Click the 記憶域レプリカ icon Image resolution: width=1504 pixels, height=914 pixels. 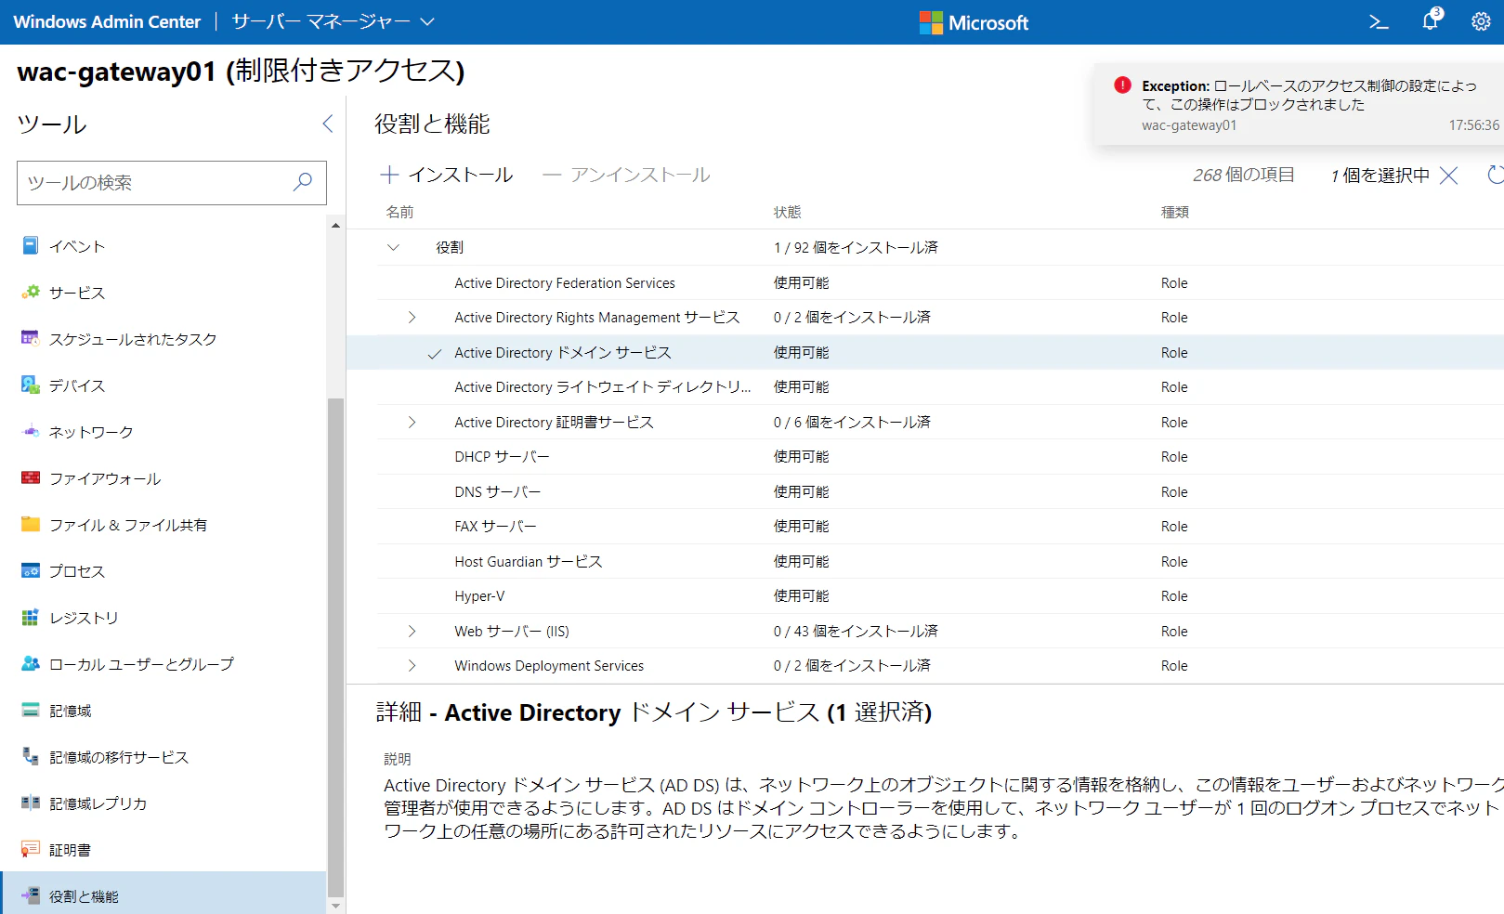[31, 803]
